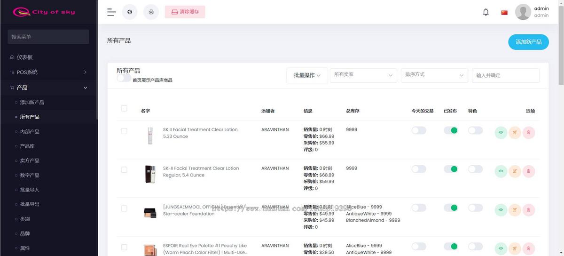Image resolution: width=564 pixels, height=256 pixels.
Task: Open 批量导出 in sidebar
Action: click(x=30, y=204)
